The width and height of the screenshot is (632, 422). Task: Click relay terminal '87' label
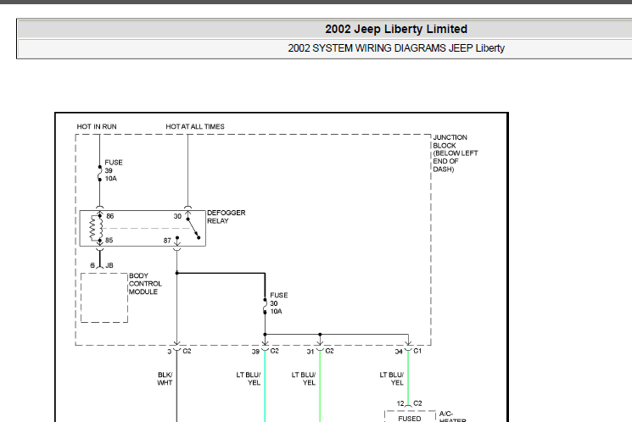[167, 241]
